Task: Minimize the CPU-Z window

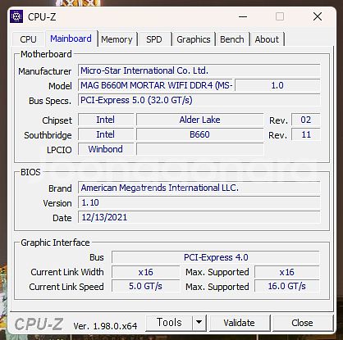Action: pyautogui.click(x=243, y=16)
